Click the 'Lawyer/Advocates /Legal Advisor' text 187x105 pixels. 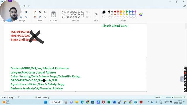point(33,72)
